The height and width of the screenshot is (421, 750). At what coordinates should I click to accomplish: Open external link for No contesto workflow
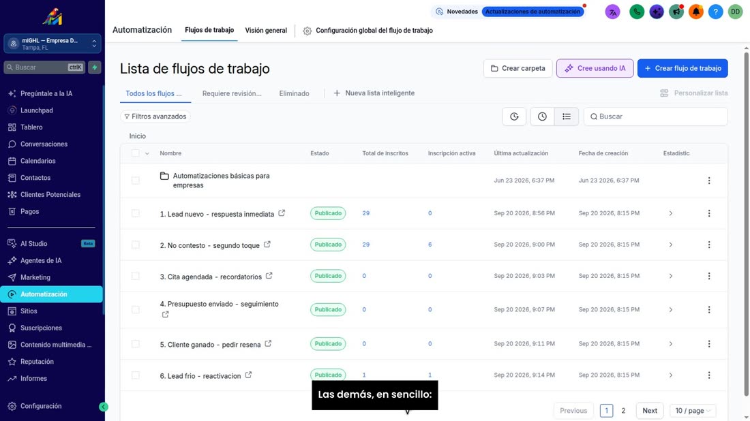point(267,244)
